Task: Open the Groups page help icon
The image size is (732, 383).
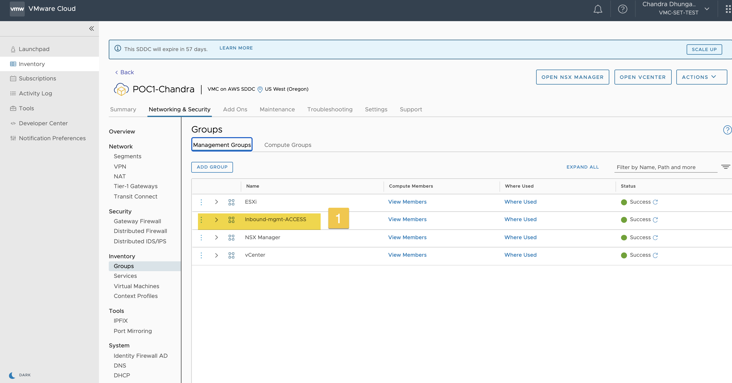Action: pyautogui.click(x=727, y=130)
